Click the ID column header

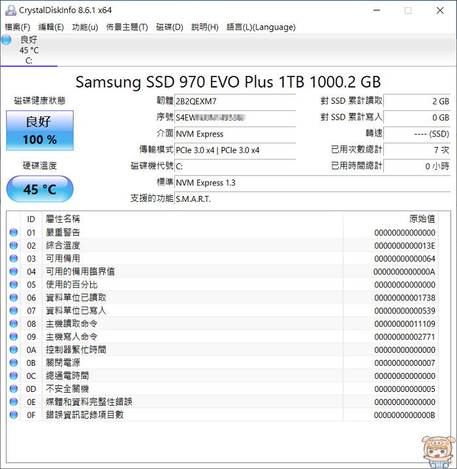31,219
